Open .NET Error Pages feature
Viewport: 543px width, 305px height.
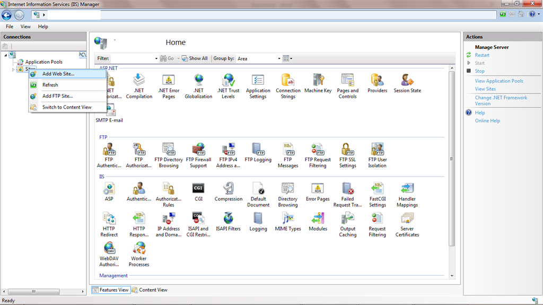pos(169,86)
